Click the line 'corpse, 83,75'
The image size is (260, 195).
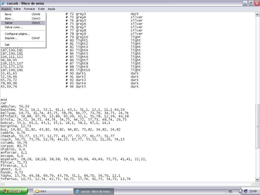coord(14,146)
